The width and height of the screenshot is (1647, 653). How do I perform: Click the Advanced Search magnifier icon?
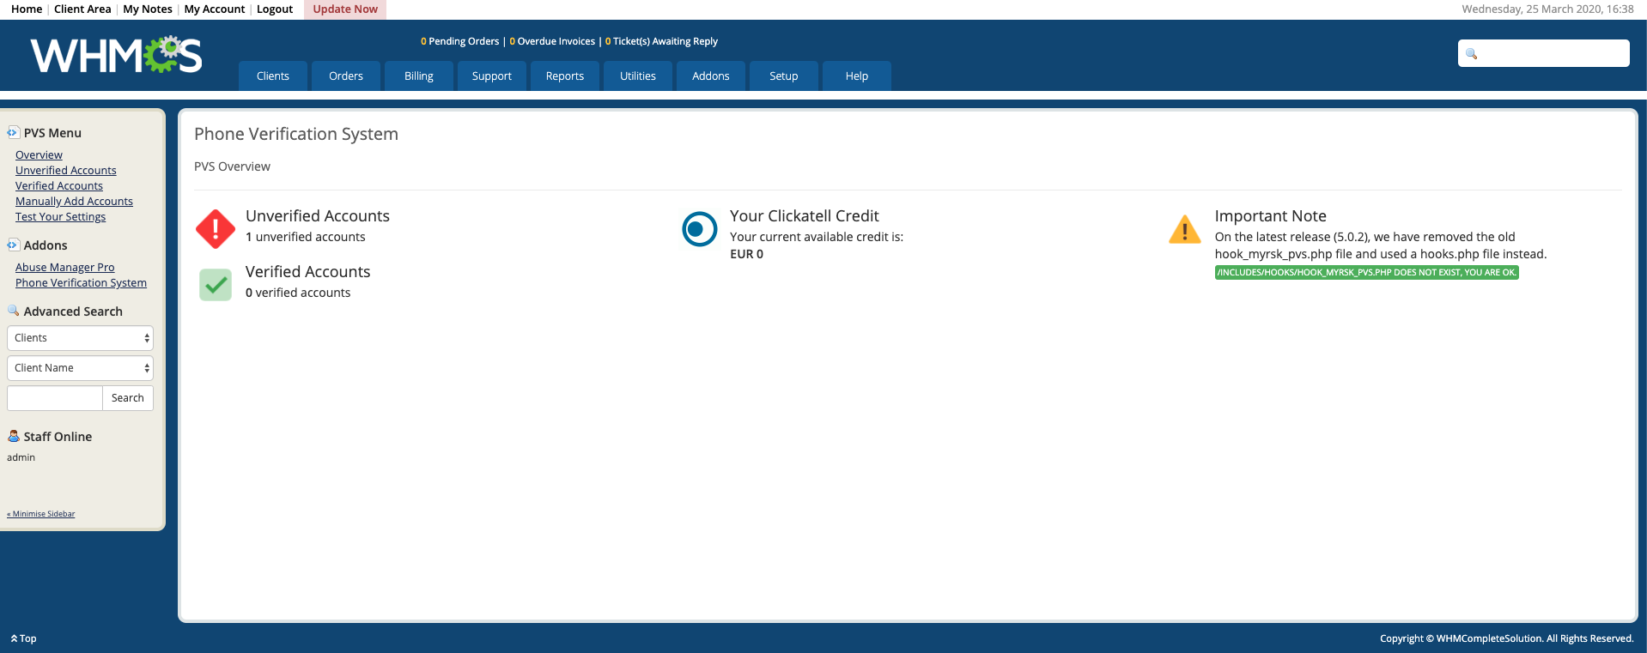pos(13,311)
